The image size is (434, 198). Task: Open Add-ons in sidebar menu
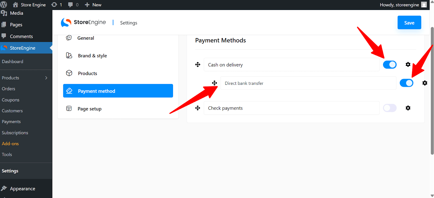point(10,144)
